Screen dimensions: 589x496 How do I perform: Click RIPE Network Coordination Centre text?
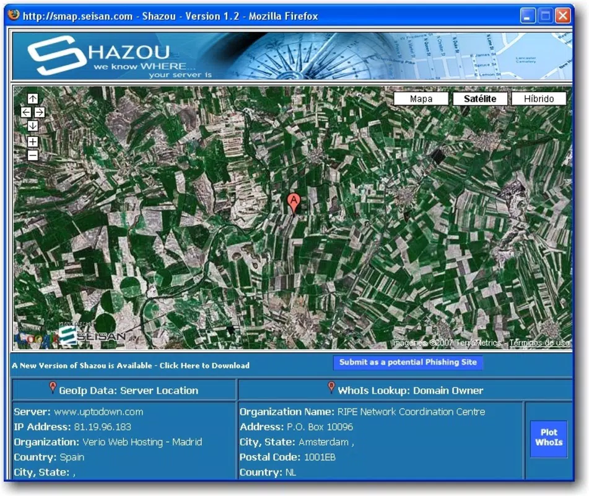(x=411, y=412)
